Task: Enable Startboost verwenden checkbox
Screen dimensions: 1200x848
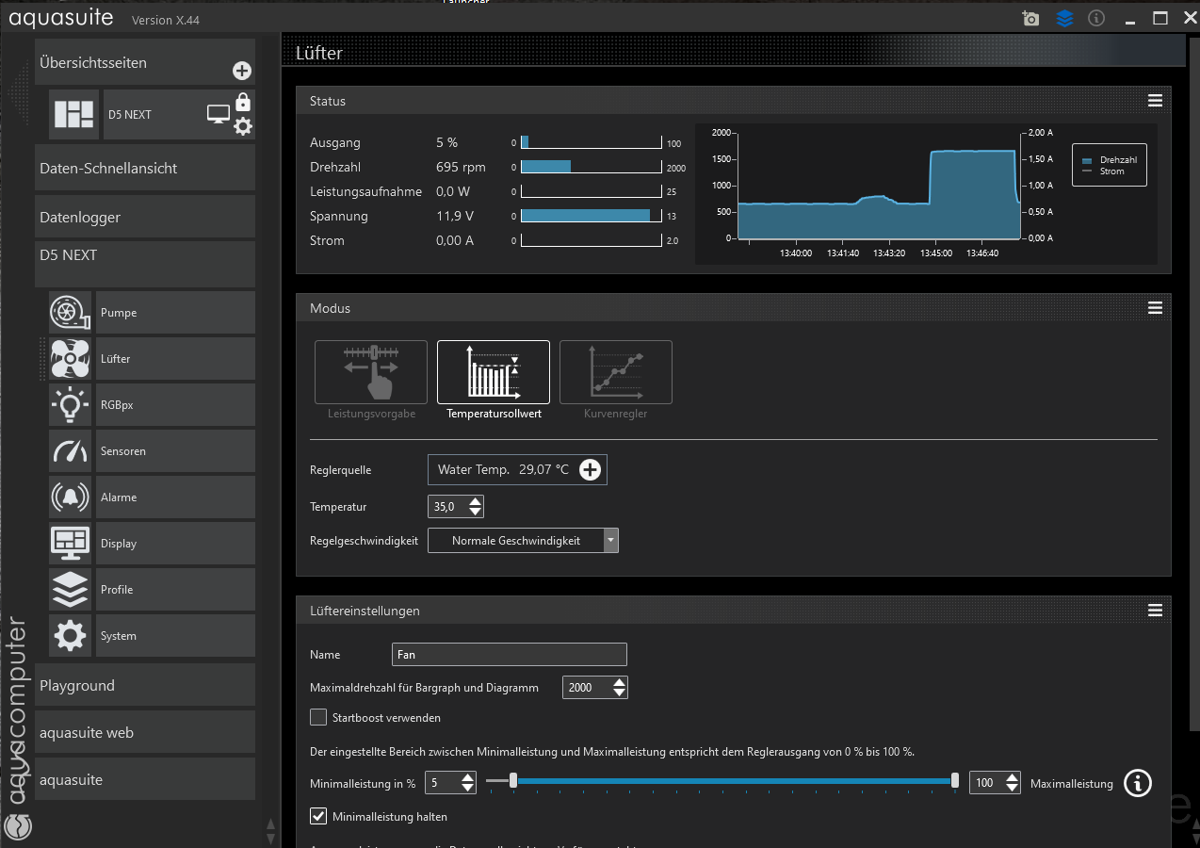Action: pos(318,717)
